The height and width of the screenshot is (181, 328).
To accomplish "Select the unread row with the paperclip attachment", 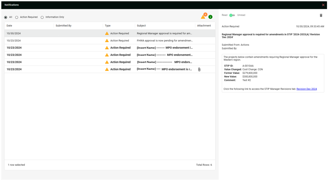I will click(110, 69).
